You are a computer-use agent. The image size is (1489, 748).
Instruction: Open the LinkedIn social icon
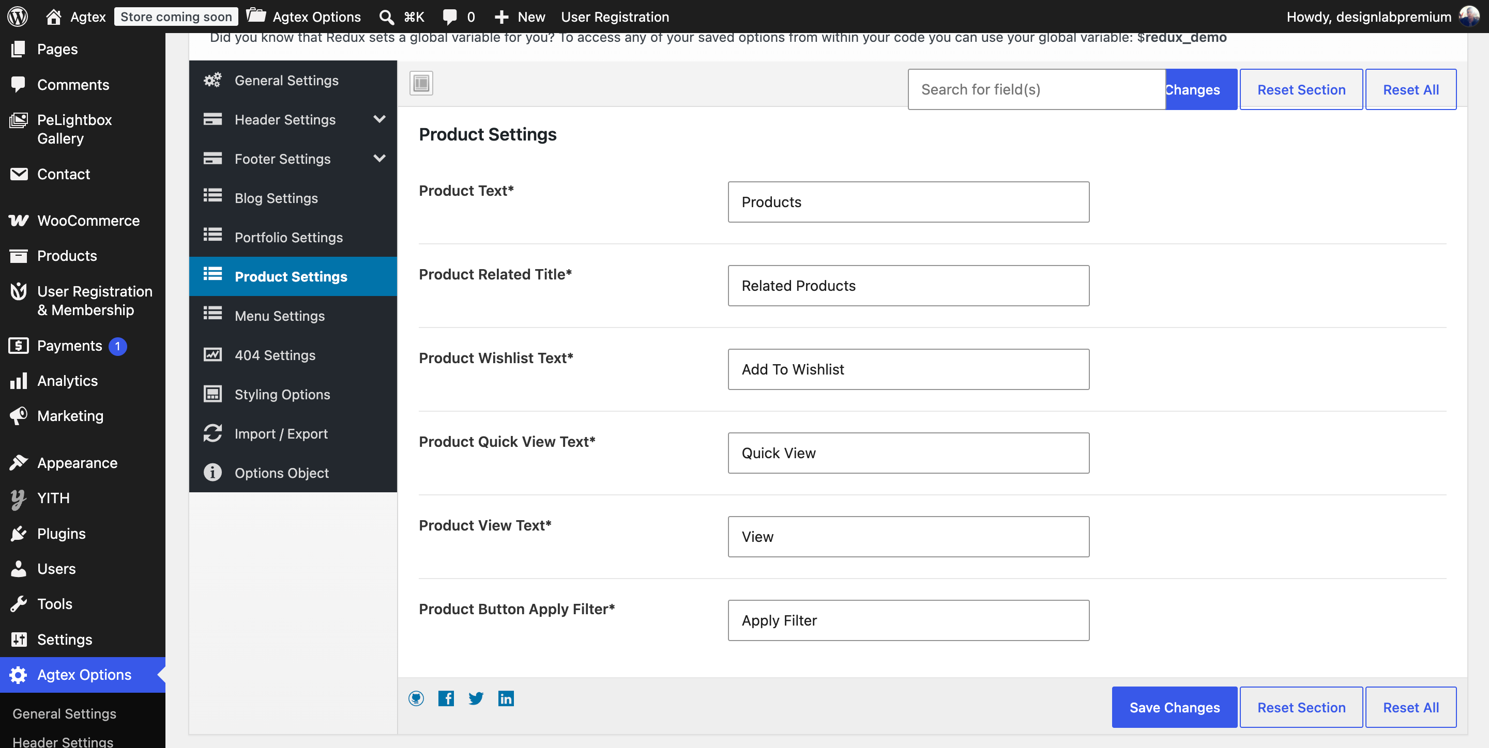pyautogui.click(x=506, y=698)
